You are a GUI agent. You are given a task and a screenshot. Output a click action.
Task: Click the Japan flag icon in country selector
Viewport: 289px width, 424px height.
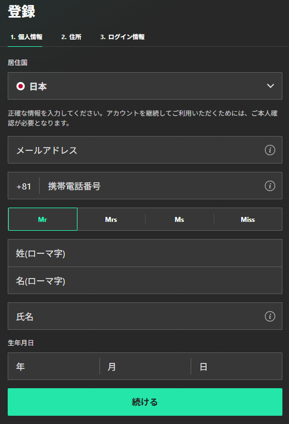pos(20,86)
